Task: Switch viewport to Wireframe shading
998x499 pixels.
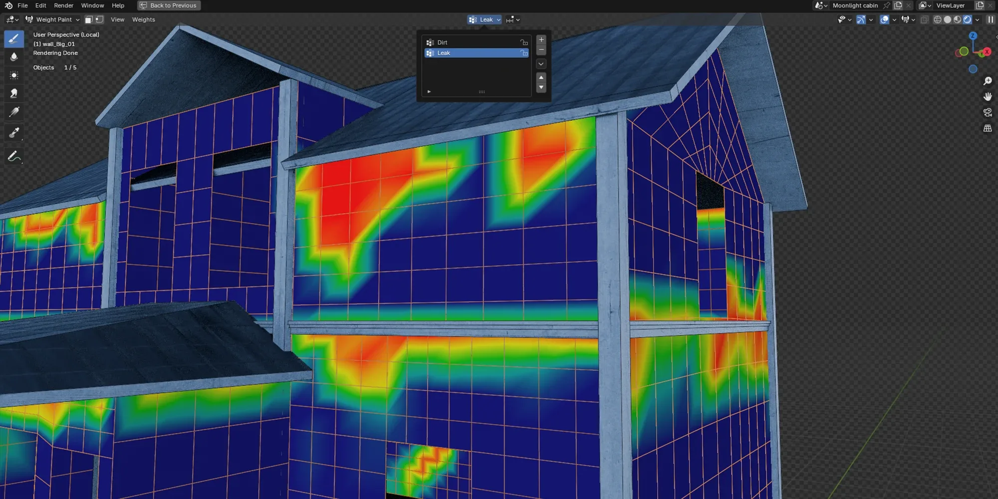Action: click(937, 19)
